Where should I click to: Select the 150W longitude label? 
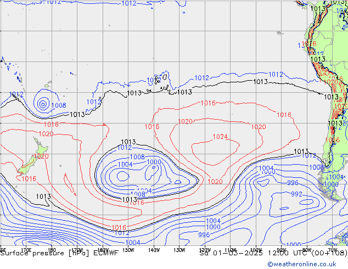click(x=128, y=250)
